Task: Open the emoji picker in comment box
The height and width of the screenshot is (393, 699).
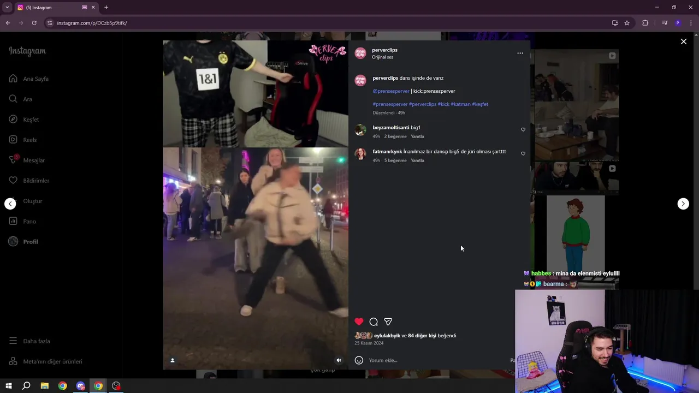Action: 359,360
